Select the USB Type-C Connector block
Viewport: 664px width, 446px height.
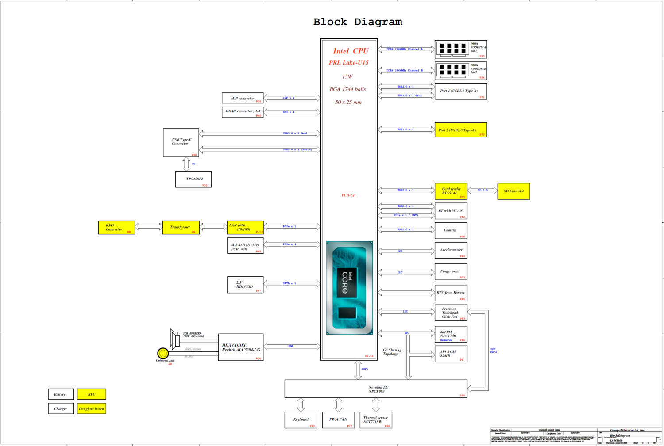click(181, 143)
